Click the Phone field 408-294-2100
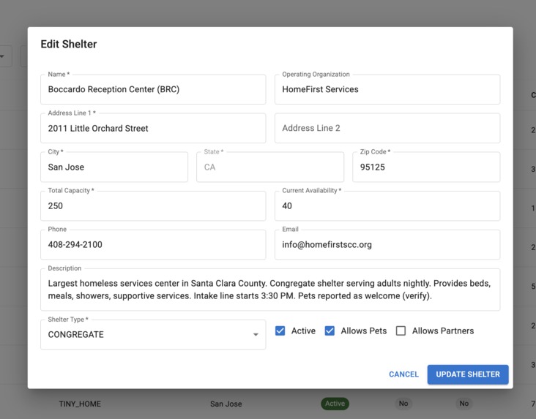The width and height of the screenshot is (536, 419). pos(153,244)
